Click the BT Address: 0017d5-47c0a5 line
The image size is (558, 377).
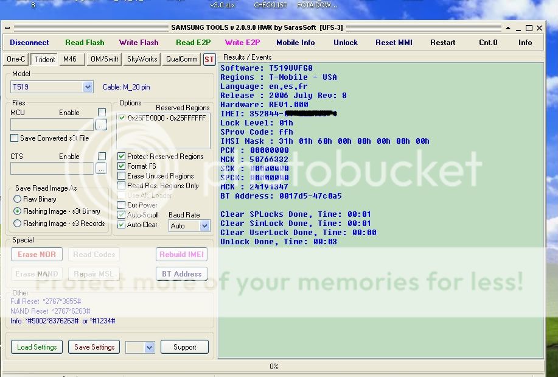[x=281, y=196]
